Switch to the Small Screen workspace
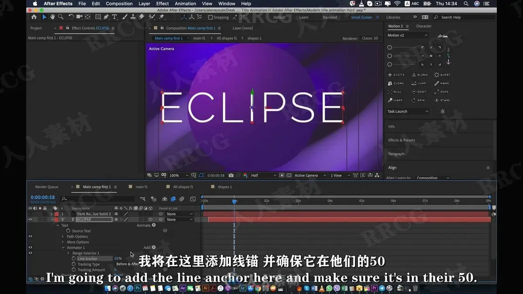This screenshot has height=294, width=523. coord(362,17)
